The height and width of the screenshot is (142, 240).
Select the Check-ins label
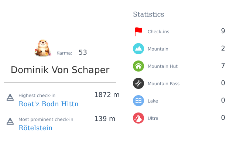tap(158, 32)
